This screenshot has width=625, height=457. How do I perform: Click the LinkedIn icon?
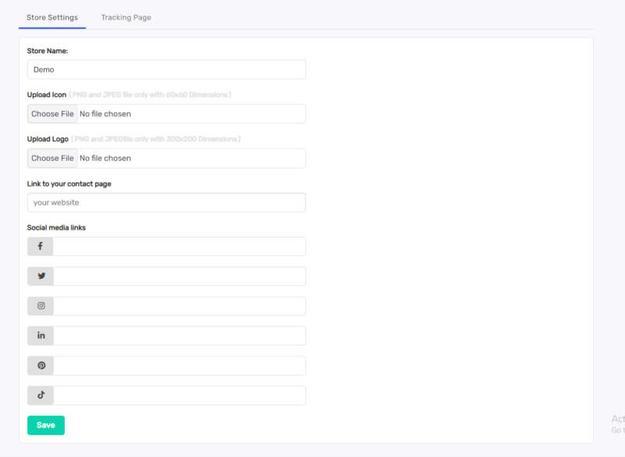(41, 335)
